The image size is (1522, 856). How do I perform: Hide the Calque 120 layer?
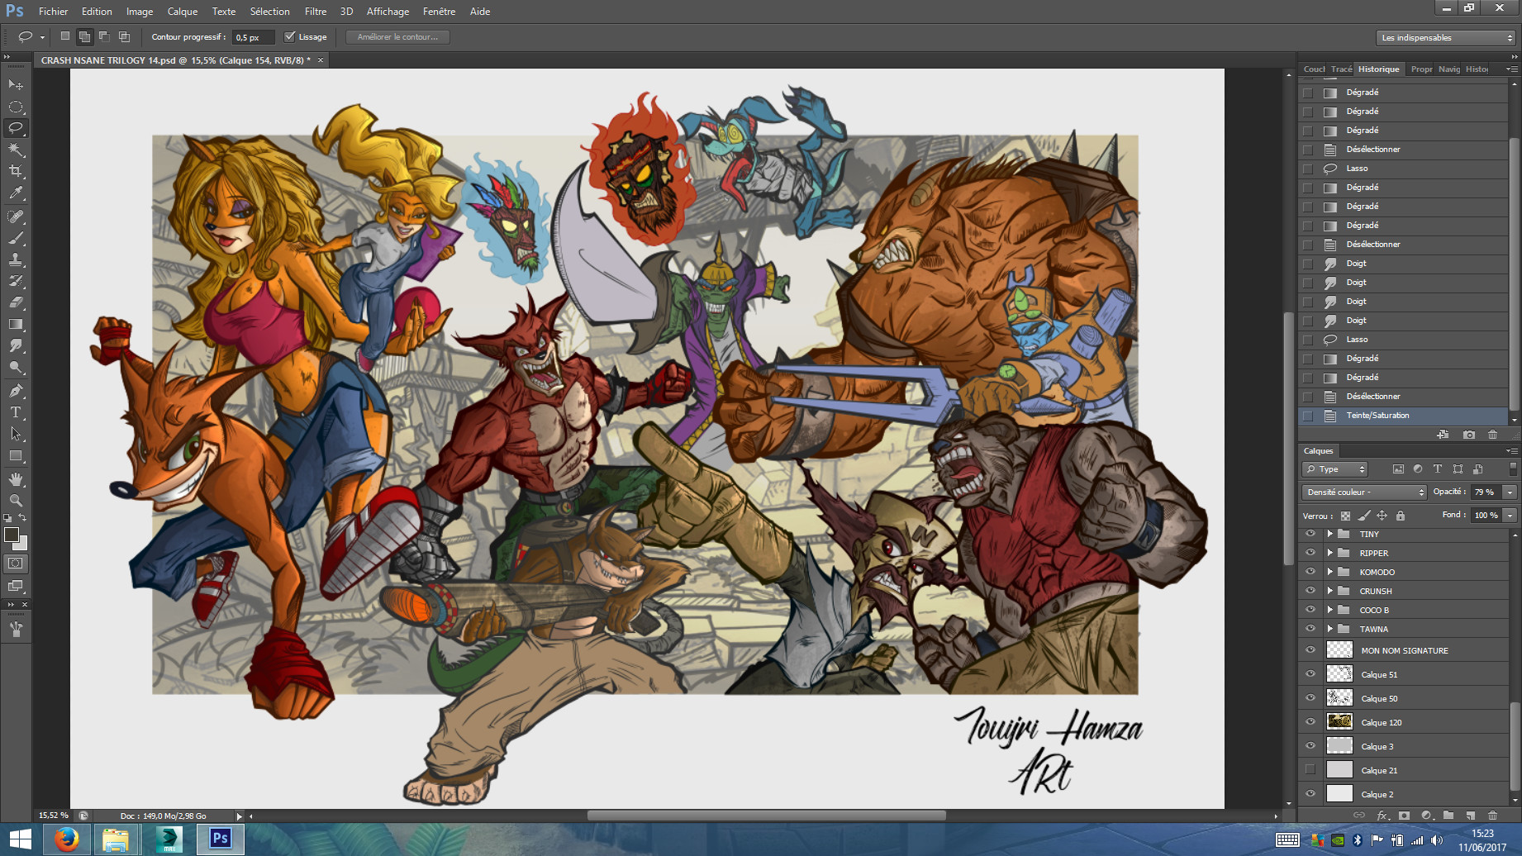[1310, 722]
